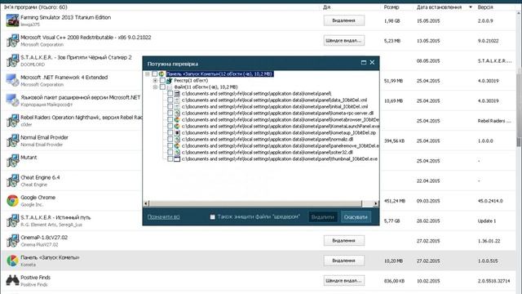This screenshot has width=522, height=294.
Task: Click the kometaup_IObitDel.zip archive icon
Action: click(x=177, y=132)
